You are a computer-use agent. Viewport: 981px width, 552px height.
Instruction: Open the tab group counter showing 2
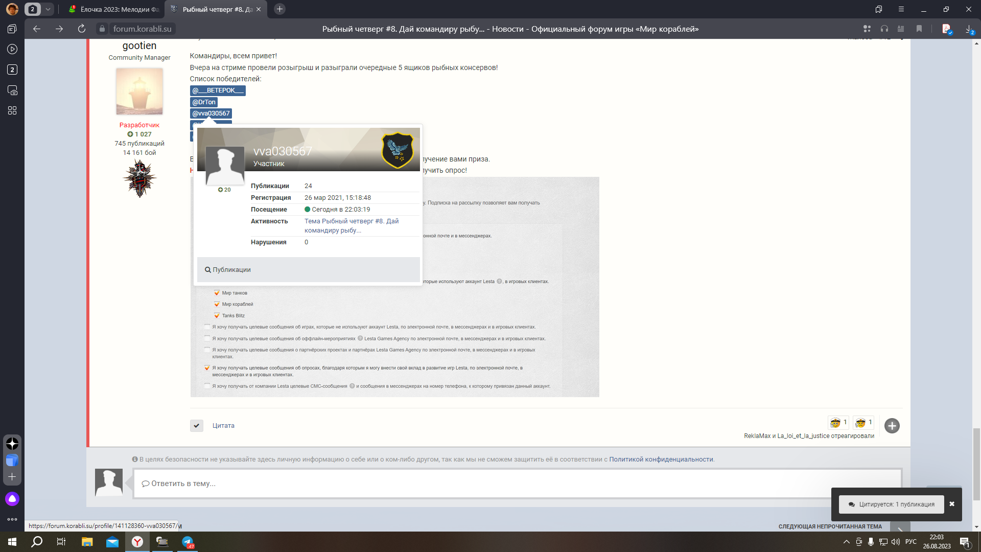click(x=33, y=9)
